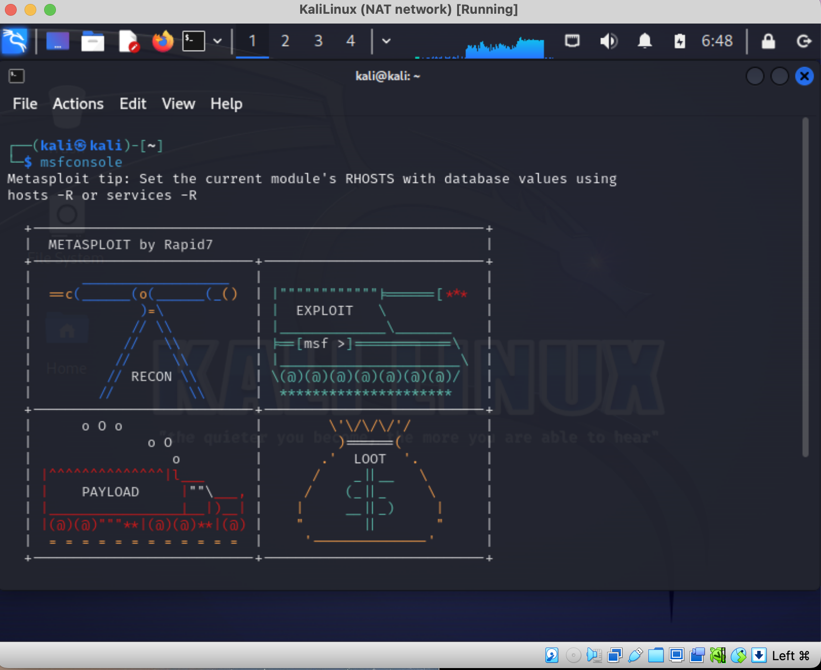Screen dimensions: 821x670
Task: Maximize the kali@kali terminal window
Action: coord(779,76)
